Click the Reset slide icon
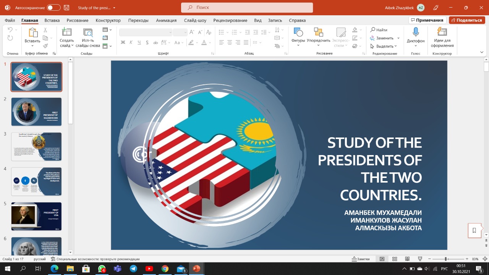Image resolution: width=489 pixels, height=275 pixels. click(x=105, y=38)
